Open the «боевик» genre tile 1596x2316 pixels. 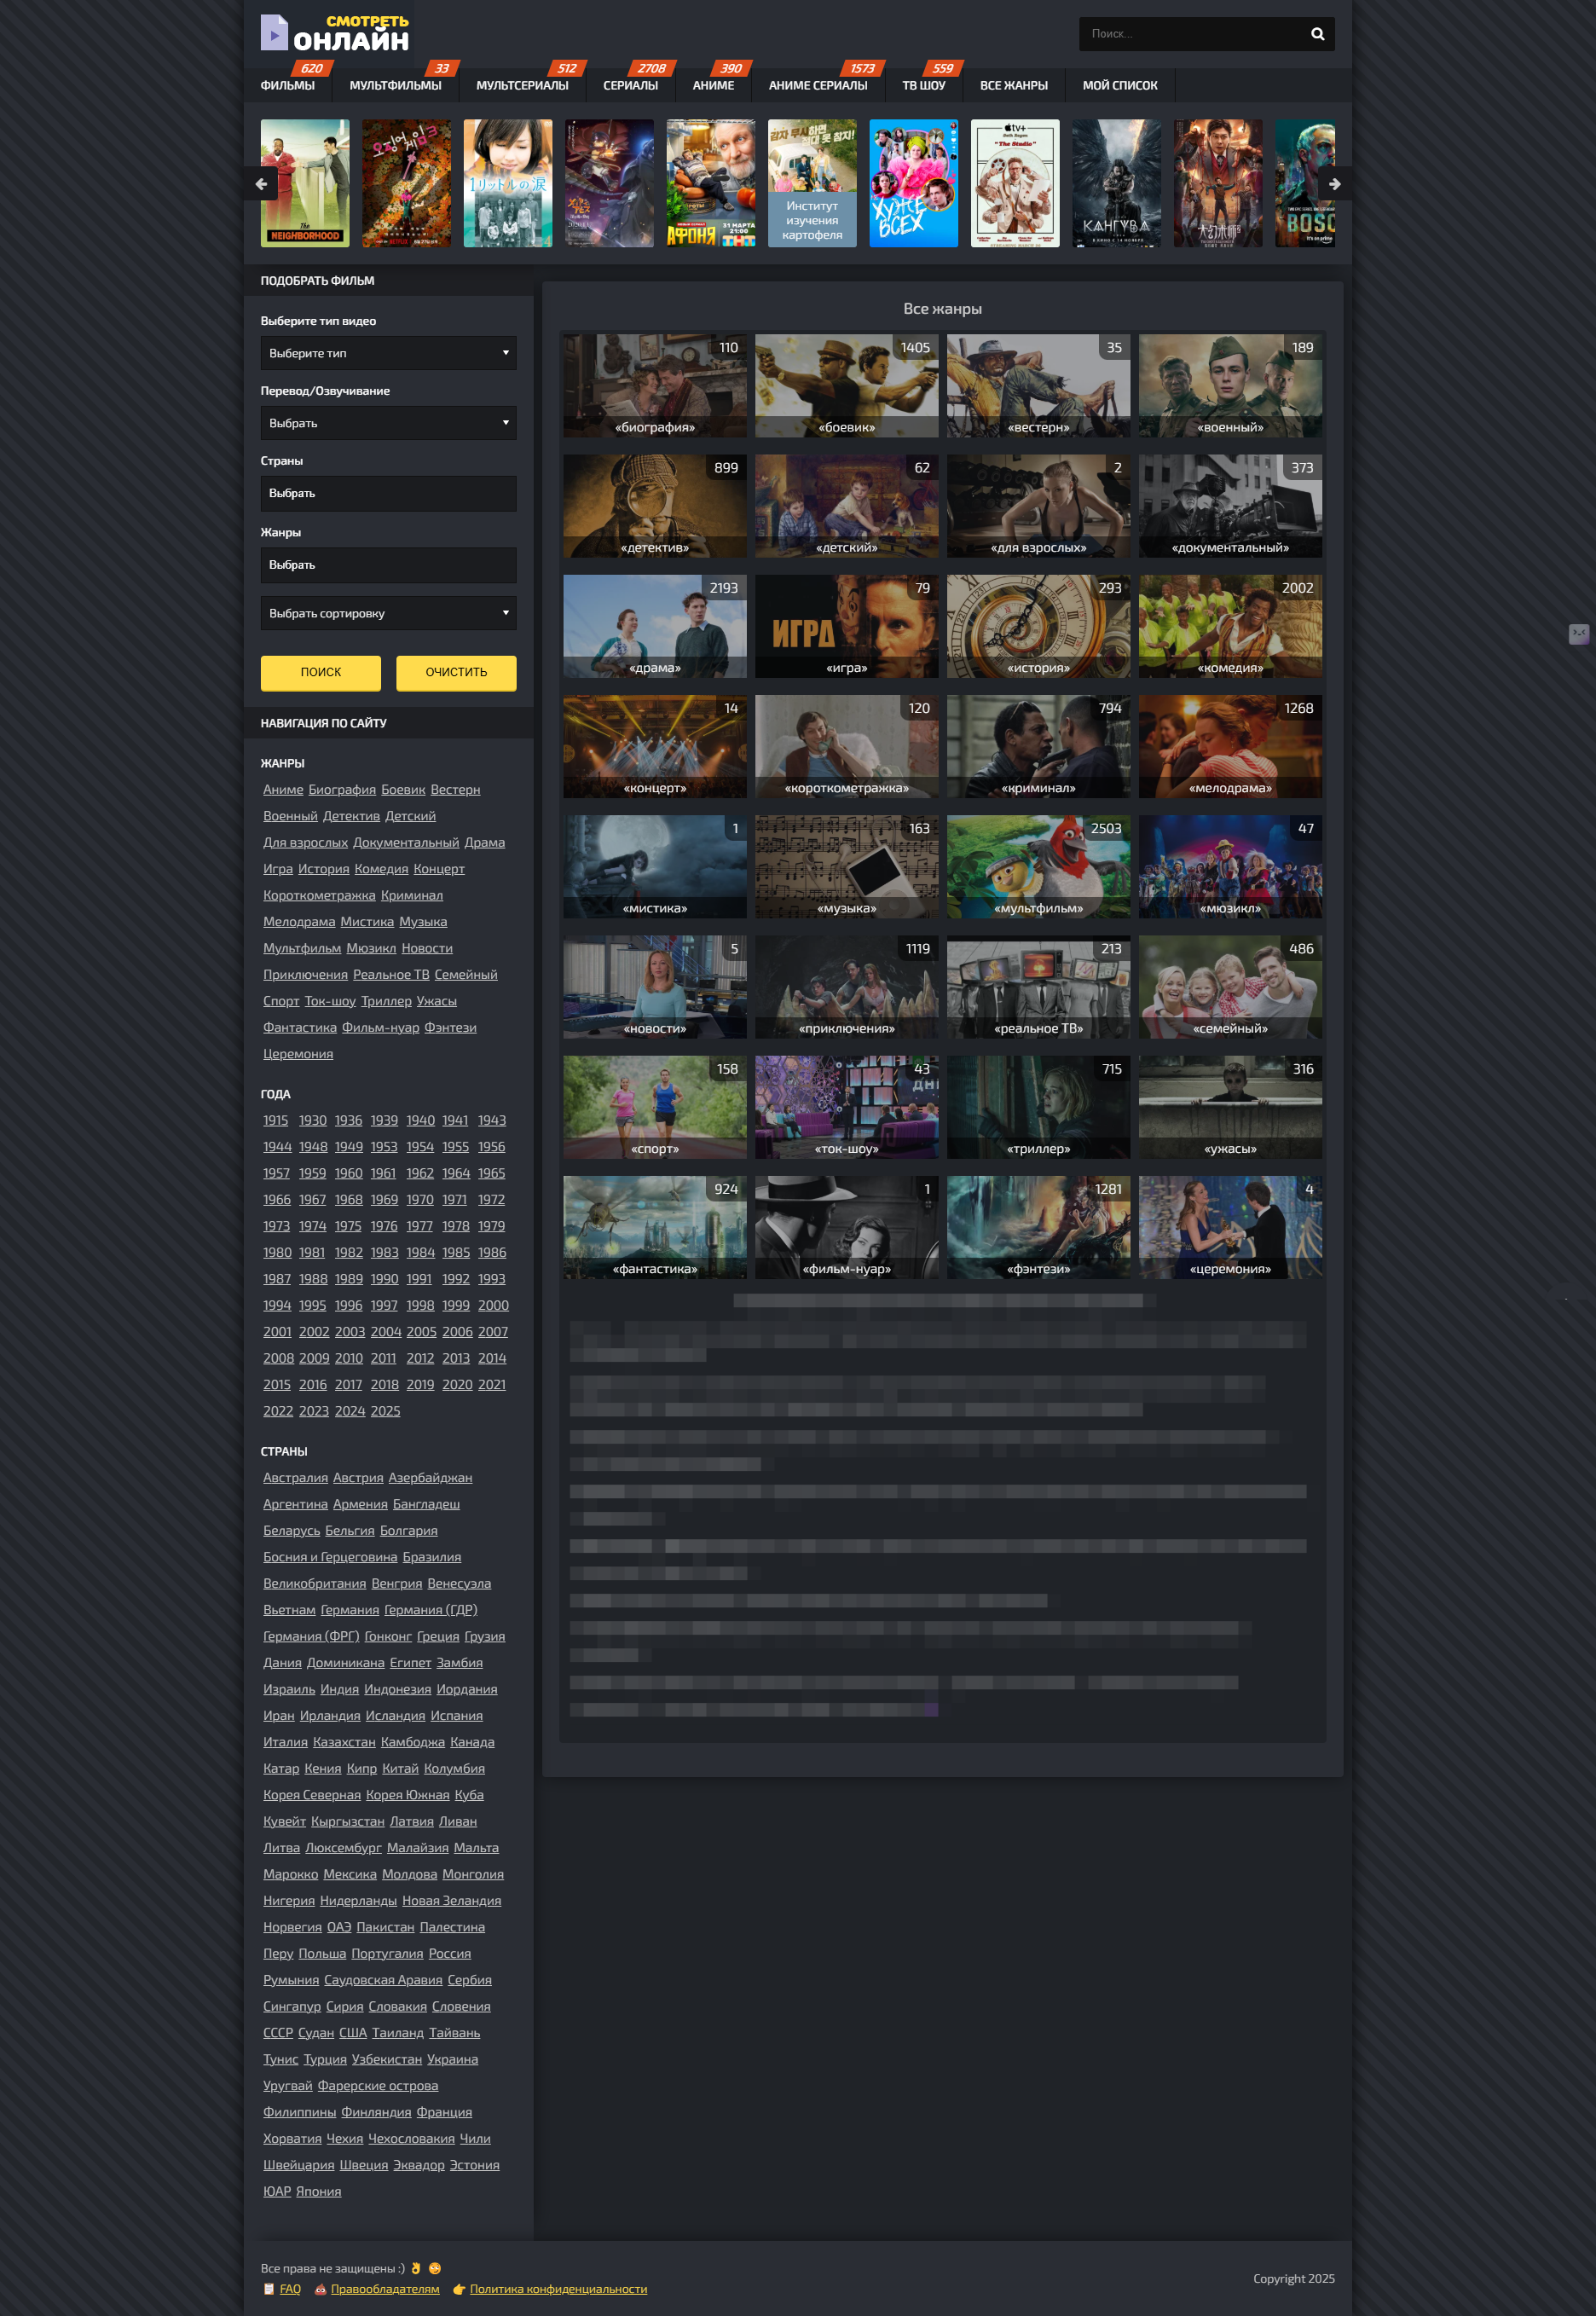[x=846, y=386]
